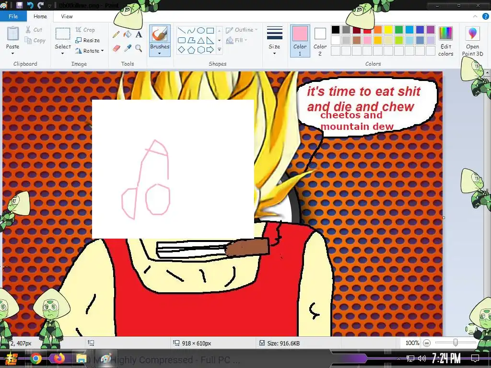Open File Explorer from the taskbar
Screen dimensions: 491x368
pyautogui.click(x=82, y=358)
